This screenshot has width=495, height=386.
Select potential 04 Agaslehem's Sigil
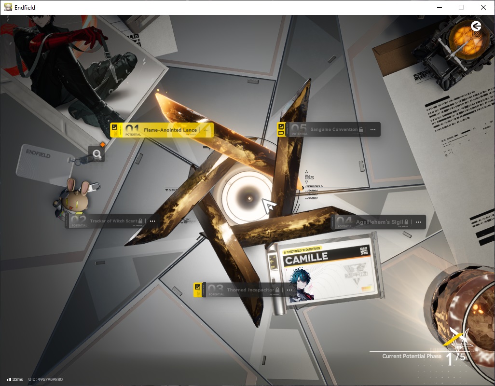point(378,222)
